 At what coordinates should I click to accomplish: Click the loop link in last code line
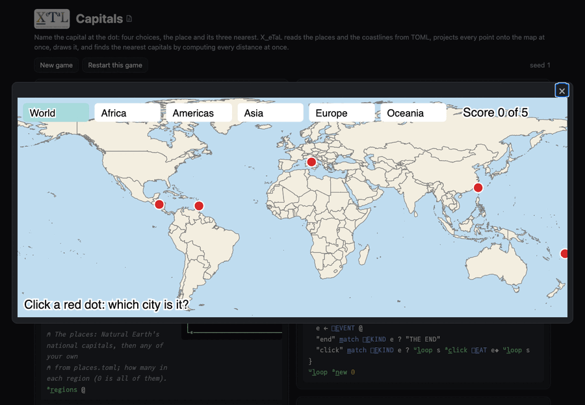point(318,372)
